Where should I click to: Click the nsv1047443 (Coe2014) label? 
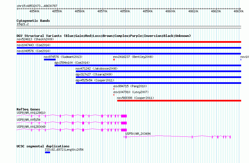[34, 45]
